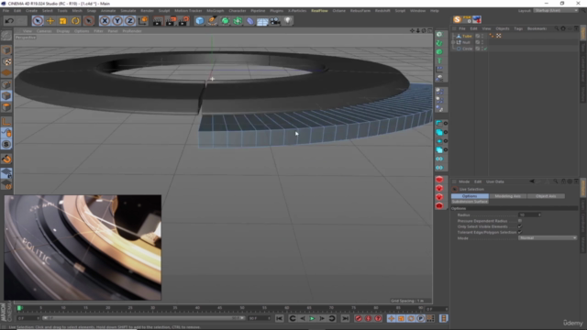This screenshot has width=587, height=330.
Task: Toggle Tube object layer checkbox
Action: click(x=477, y=36)
